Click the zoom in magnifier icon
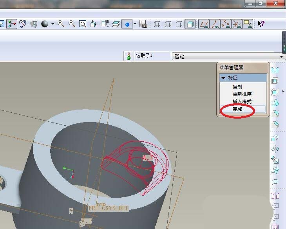Screen dimensions: 286x229 [61, 24]
